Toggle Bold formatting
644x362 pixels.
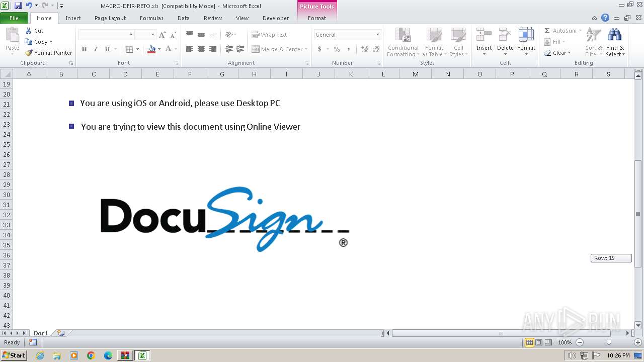tap(84, 49)
